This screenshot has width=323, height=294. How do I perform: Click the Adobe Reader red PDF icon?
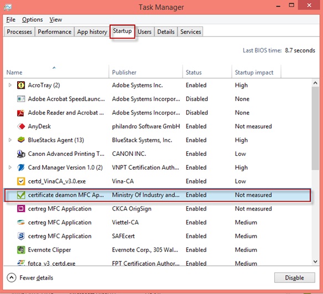point(21,113)
